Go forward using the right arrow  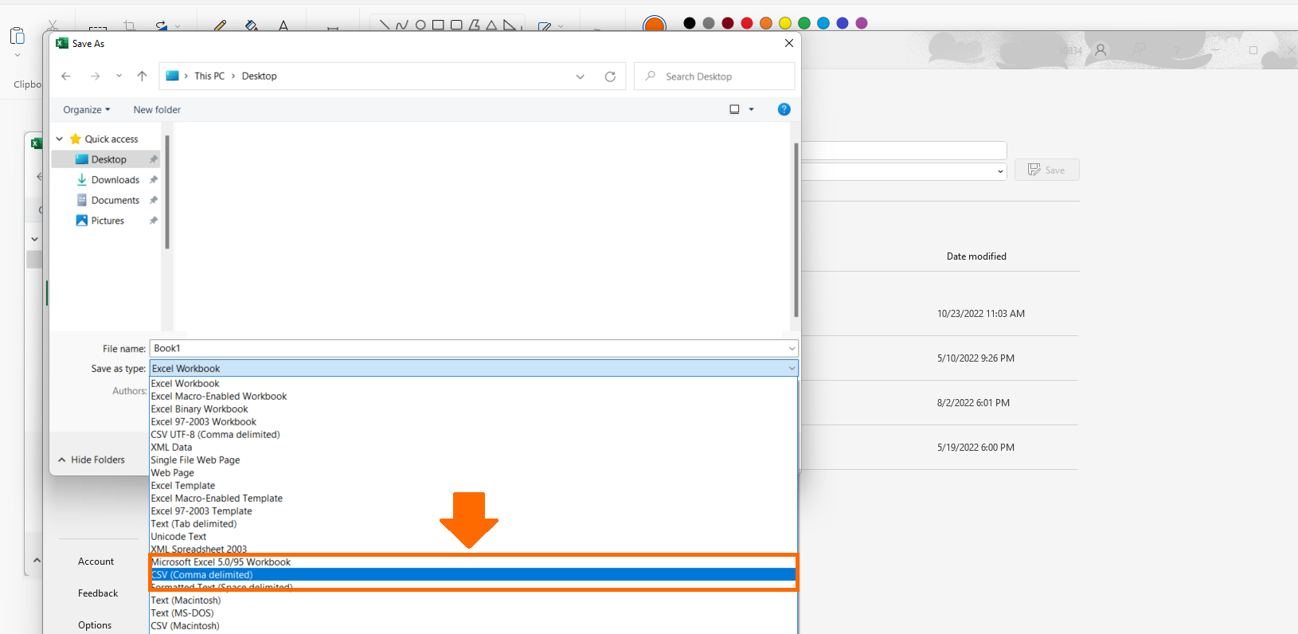(95, 76)
